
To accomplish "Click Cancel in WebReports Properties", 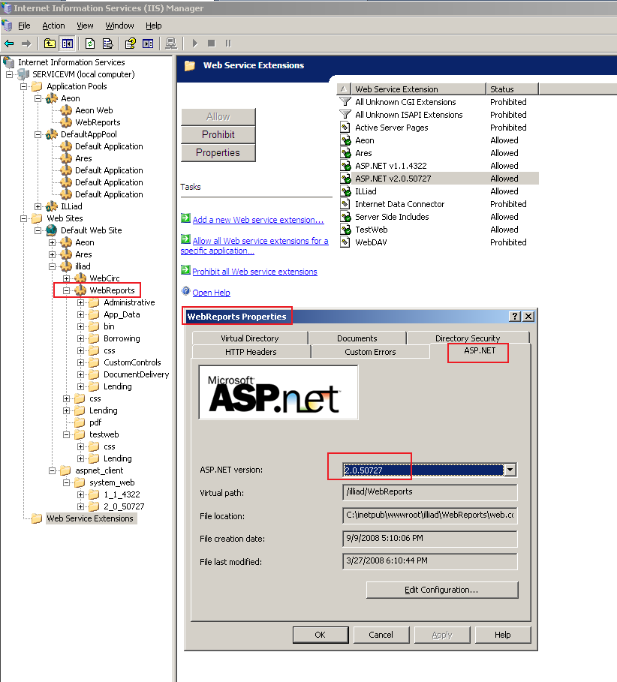I will [381, 635].
